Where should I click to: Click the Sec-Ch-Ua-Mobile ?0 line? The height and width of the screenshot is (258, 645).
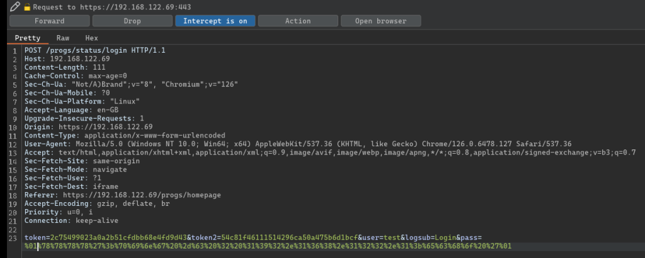67,93
